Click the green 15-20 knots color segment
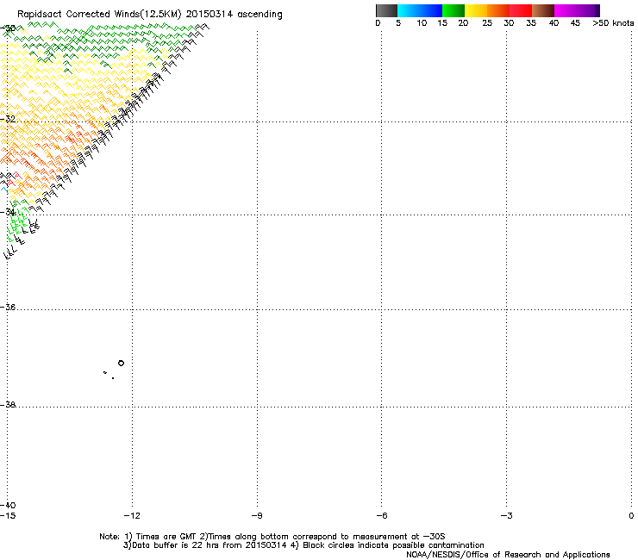Image resolution: width=638 pixels, height=560 pixels. (x=453, y=10)
